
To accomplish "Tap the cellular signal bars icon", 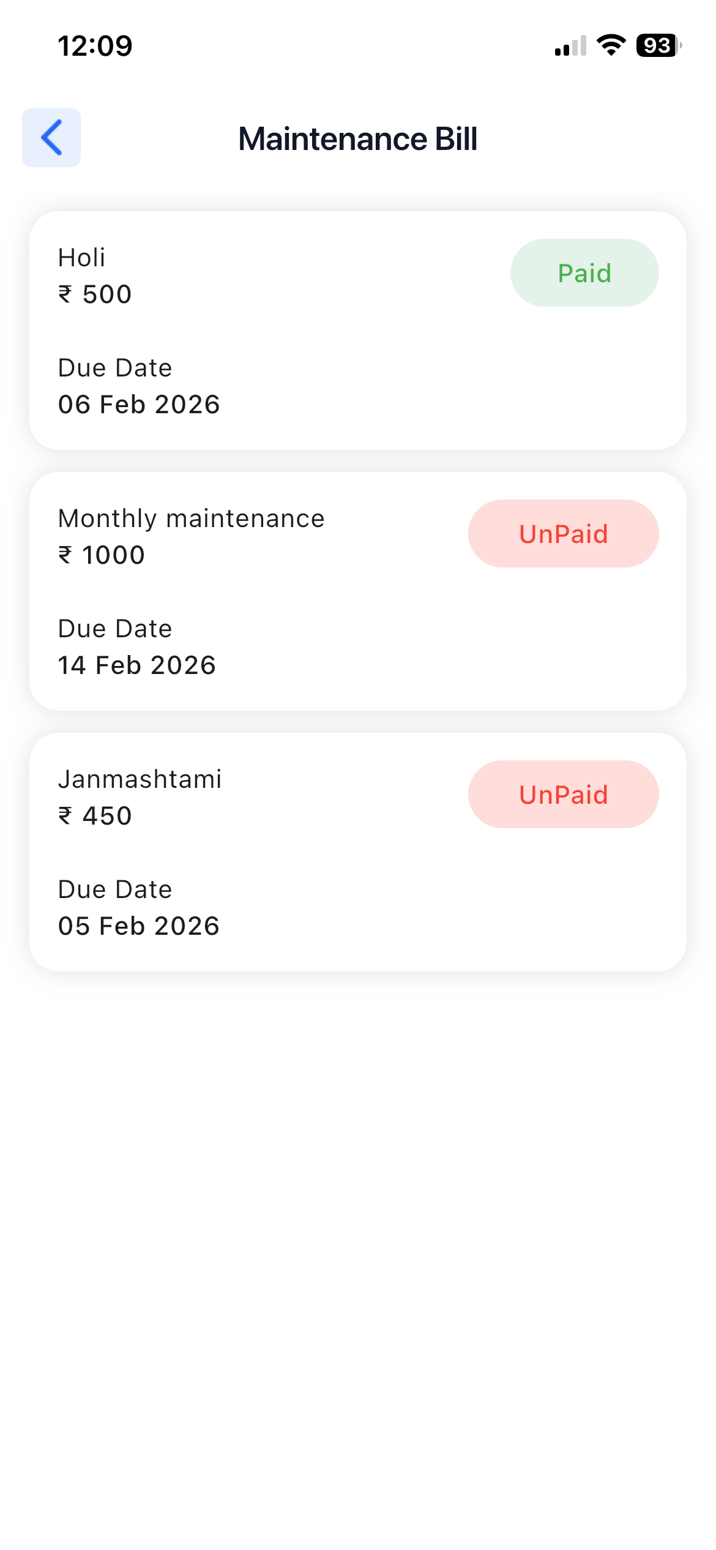I will [570, 46].
